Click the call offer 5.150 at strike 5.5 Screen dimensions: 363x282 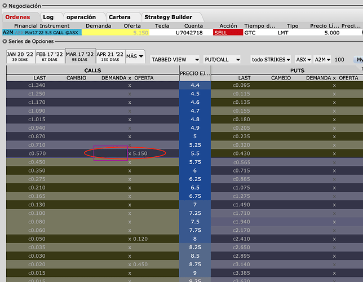click(x=140, y=153)
